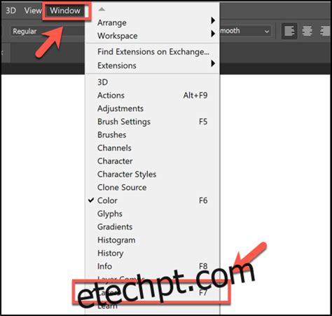Open Brush Settings panel

[x=153, y=121]
